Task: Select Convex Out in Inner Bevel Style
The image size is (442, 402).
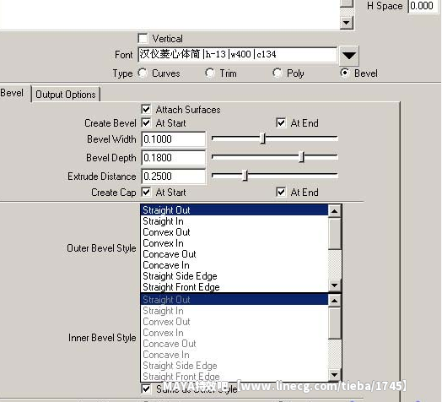Action: [x=234, y=322]
